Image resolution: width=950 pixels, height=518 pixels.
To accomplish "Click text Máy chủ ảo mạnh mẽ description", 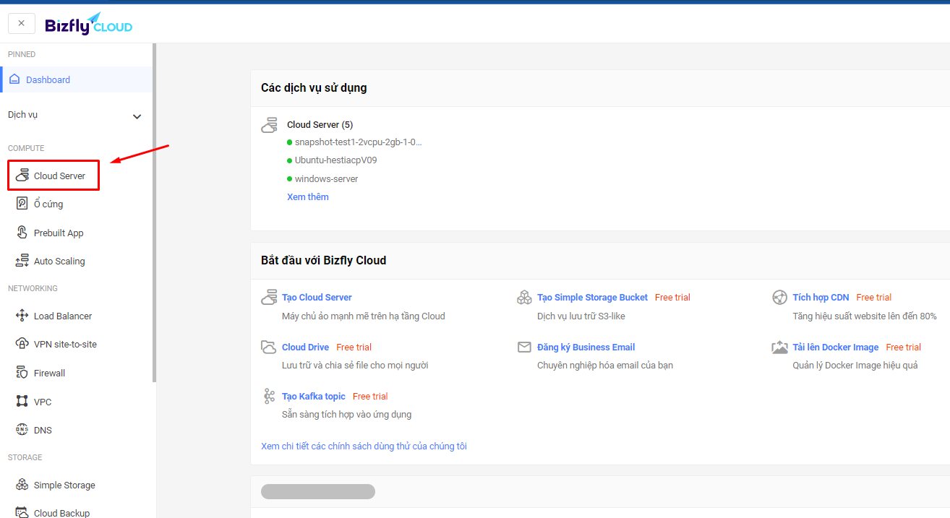I will click(363, 316).
